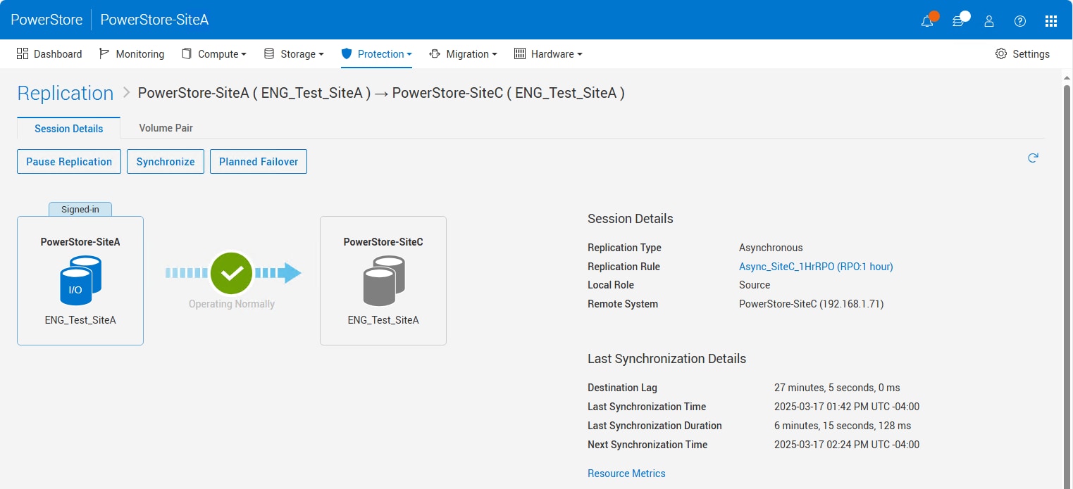The height and width of the screenshot is (489, 1073).
Task: Expand the Hardware dropdown menu
Action: click(x=580, y=54)
